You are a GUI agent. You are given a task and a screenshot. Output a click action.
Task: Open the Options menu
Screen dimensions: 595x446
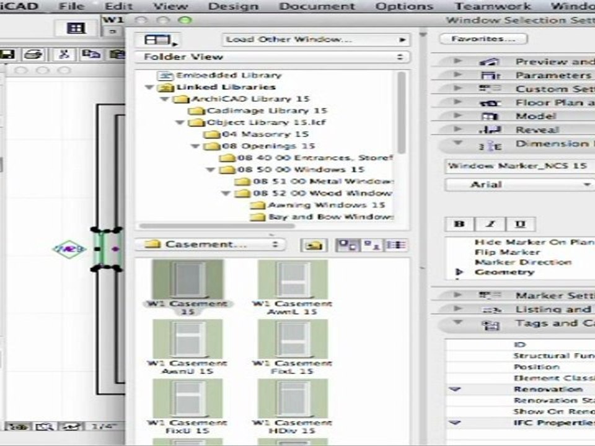(404, 6)
